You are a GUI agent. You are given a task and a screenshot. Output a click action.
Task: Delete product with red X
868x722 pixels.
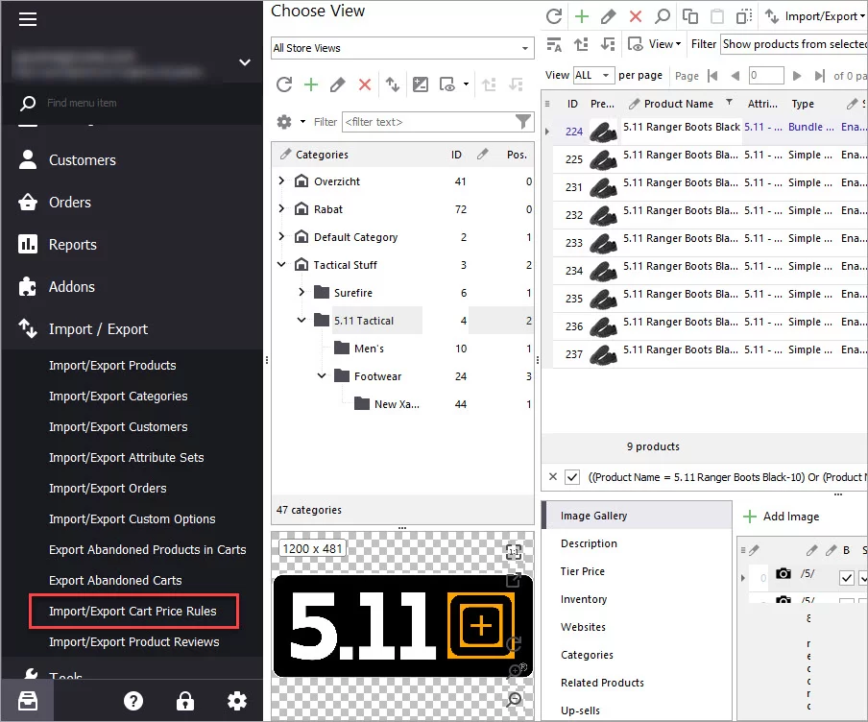coord(636,16)
